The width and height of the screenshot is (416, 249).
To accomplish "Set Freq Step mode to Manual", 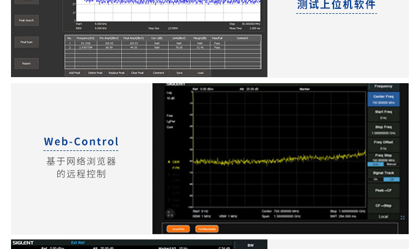I will point(391,164).
